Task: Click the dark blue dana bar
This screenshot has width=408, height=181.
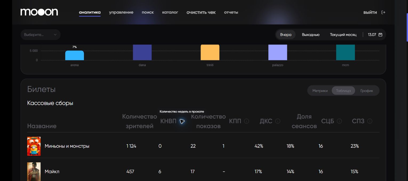Action: click(142, 52)
